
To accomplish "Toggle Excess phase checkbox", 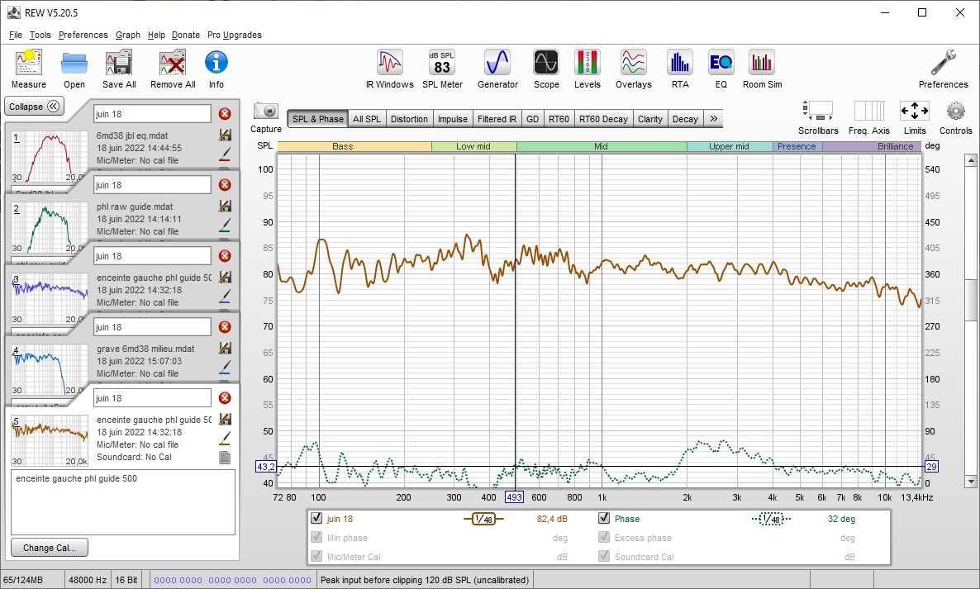I will coord(604,537).
